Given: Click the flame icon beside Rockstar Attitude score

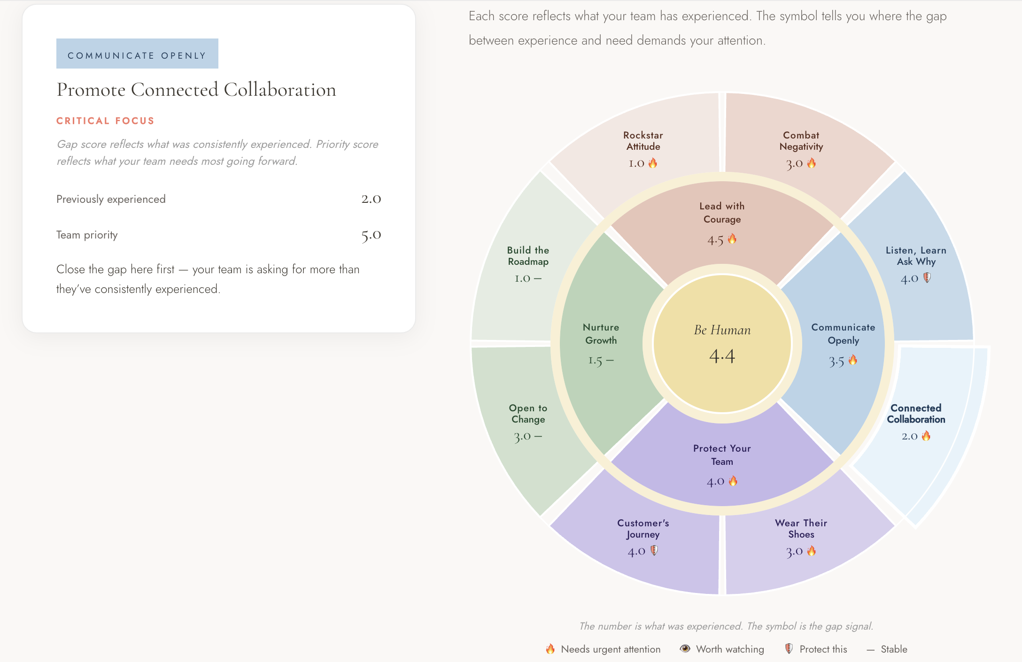Looking at the screenshot, I should 653,163.
